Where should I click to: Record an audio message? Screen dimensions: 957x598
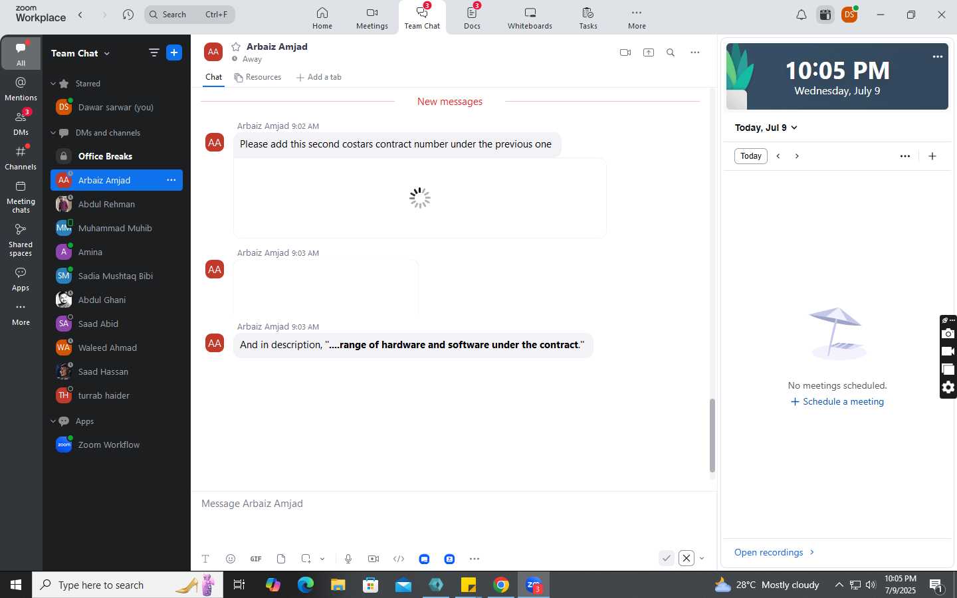pyautogui.click(x=348, y=559)
